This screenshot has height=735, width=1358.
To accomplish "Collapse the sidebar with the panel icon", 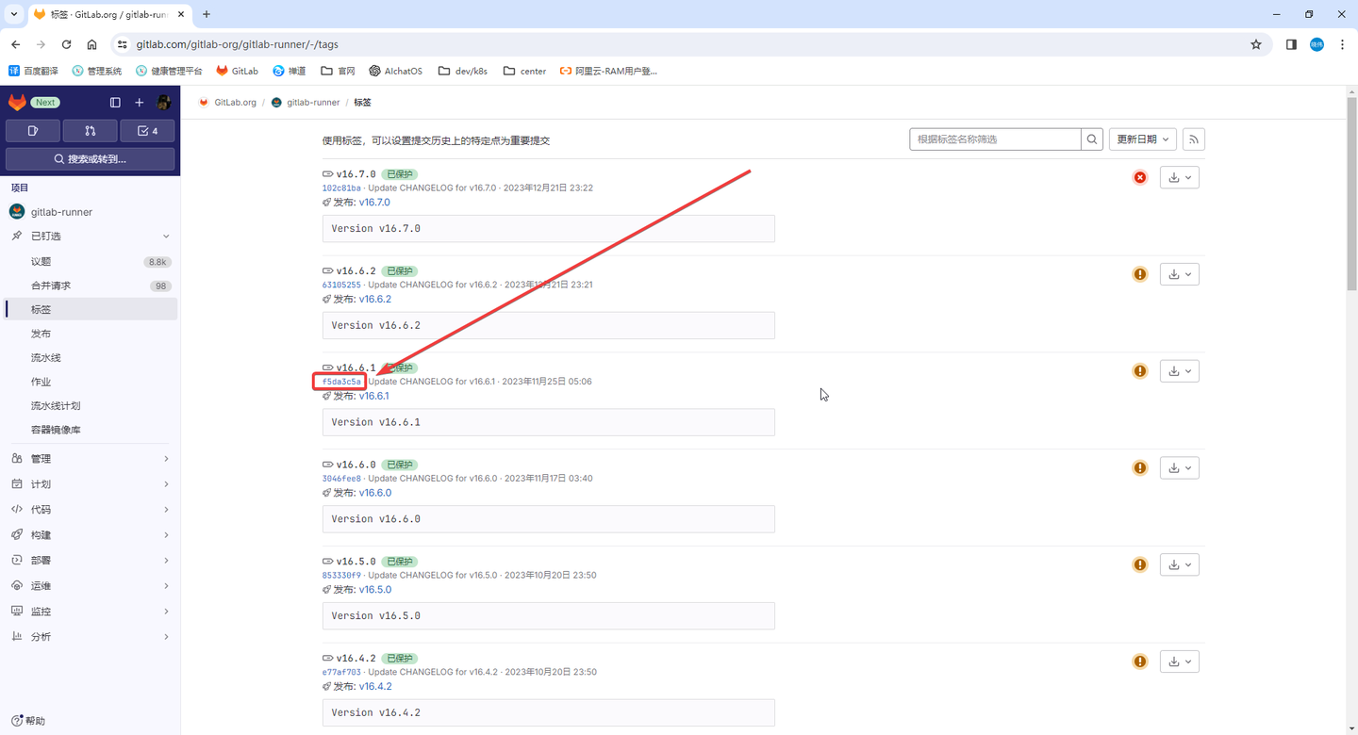I will click(x=114, y=102).
